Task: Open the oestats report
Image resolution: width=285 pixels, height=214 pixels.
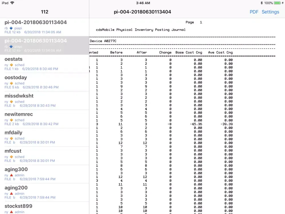Action: click(x=44, y=64)
